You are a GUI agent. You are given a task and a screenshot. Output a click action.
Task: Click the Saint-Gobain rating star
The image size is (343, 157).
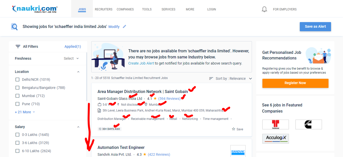[x=155, y=99]
